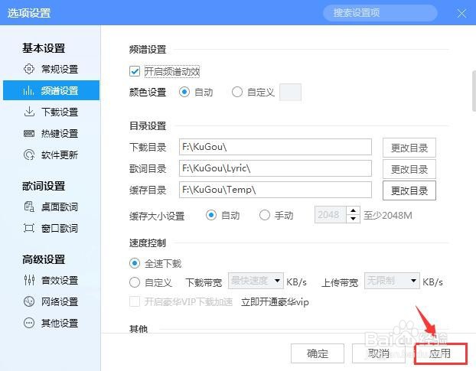Click the download arrow icon beside 下载设置
This screenshot has width=476, height=371.
(x=29, y=112)
